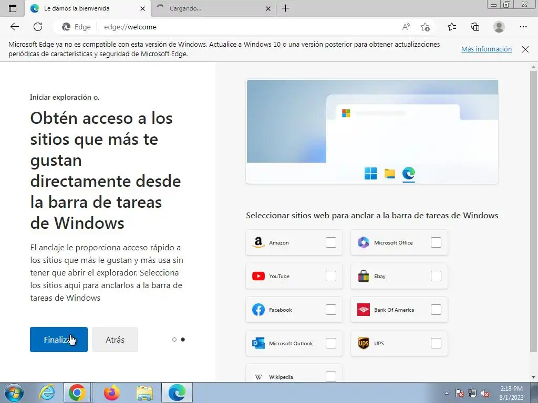Click the Microsoft Outlook logo icon

click(258, 343)
